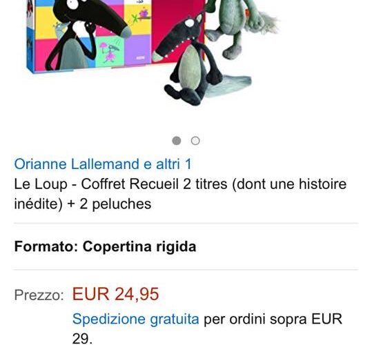Screen dimensions: 372x345
Task: Tap the "e altri 1" co-authors link
Action: (168, 164)
